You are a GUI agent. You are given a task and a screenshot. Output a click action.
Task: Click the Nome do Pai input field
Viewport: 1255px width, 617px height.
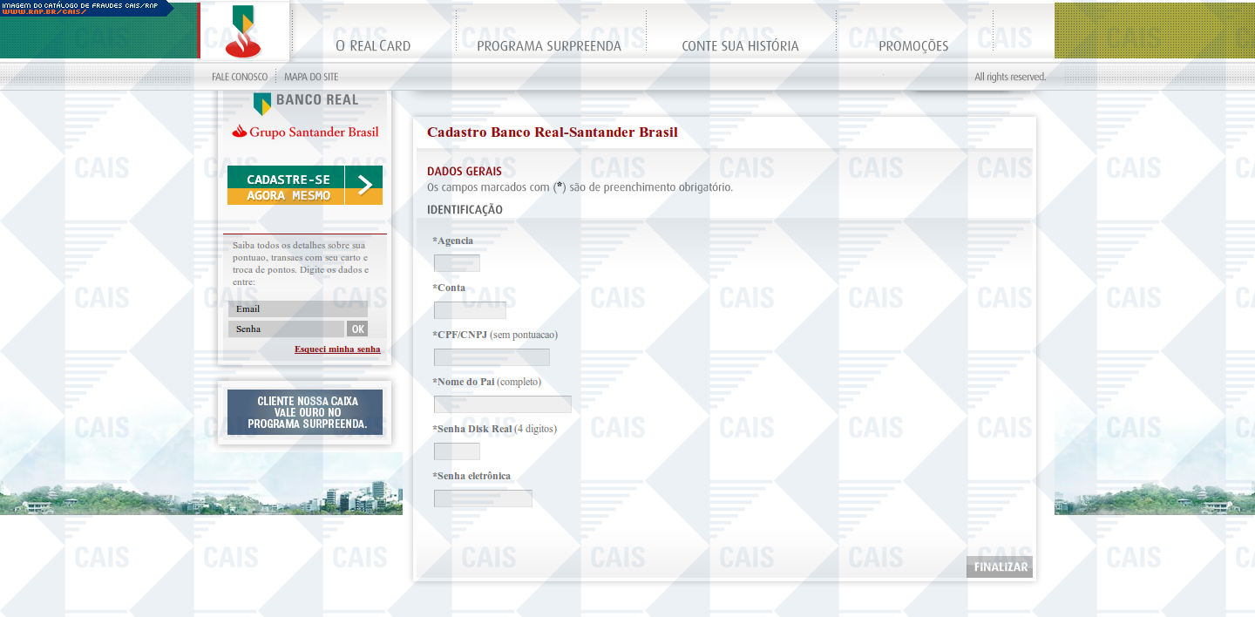pos(503,404)
